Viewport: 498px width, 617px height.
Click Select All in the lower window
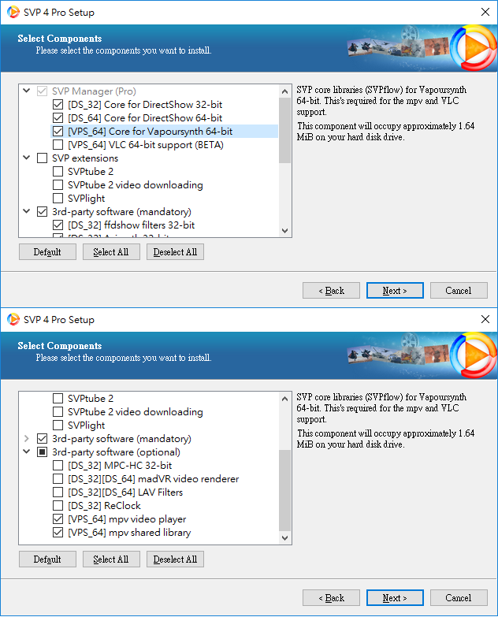point(111,559)
